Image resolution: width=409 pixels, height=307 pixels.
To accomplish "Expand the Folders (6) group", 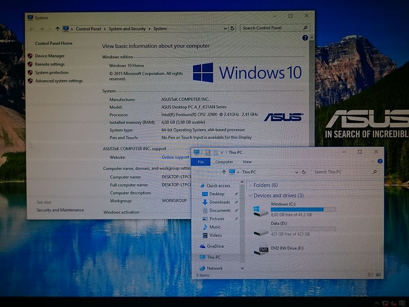I will click(250, 185).
